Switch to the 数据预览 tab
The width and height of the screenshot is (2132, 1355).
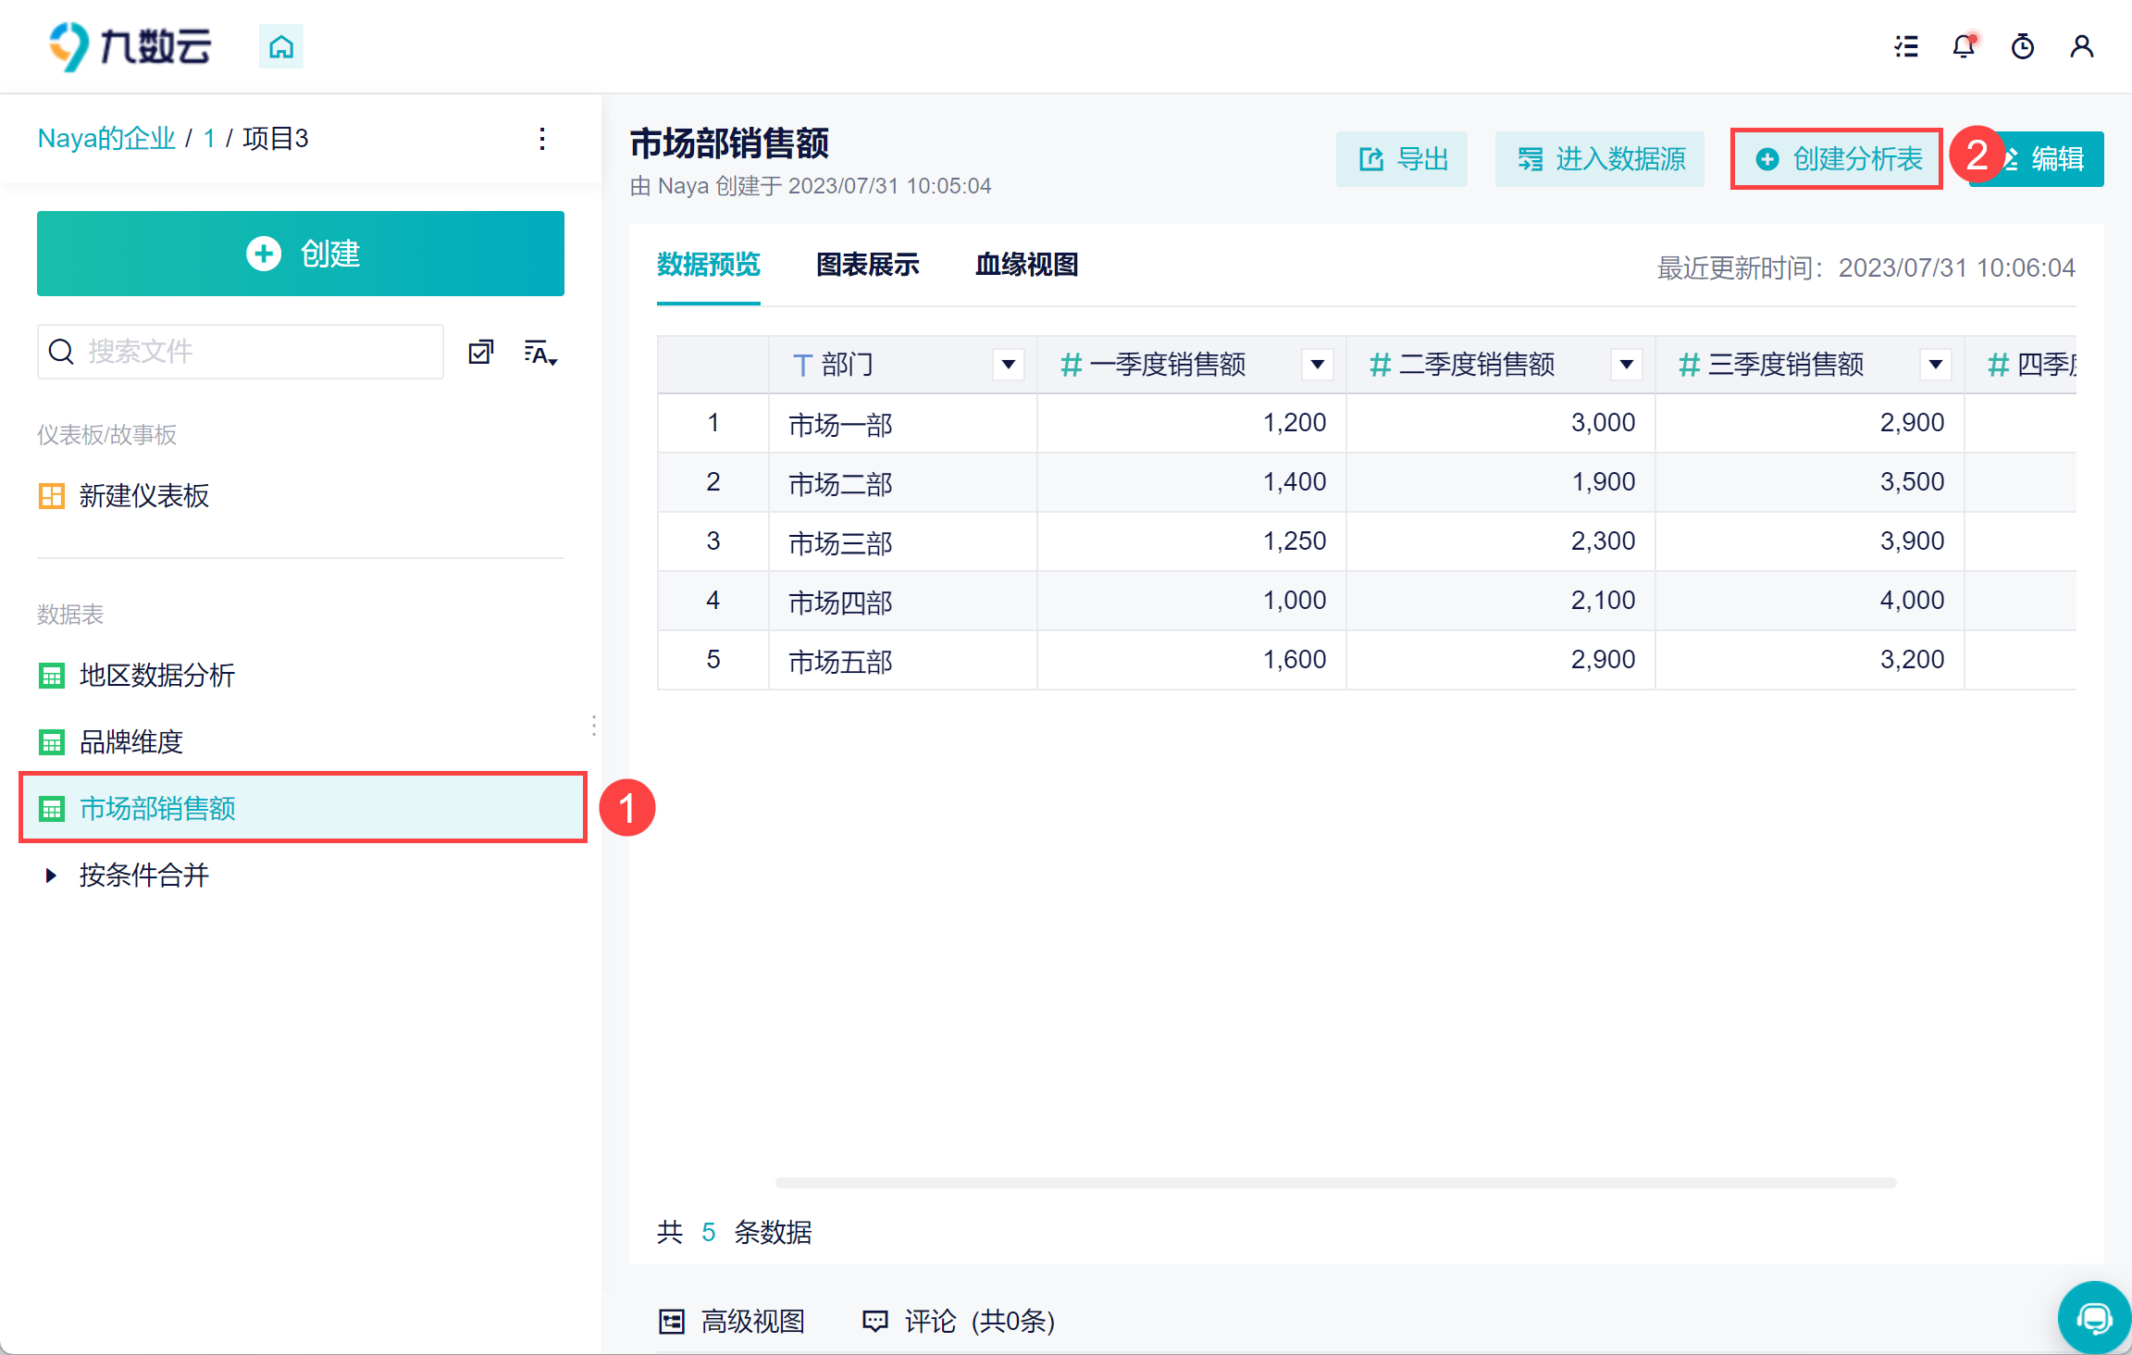(x=709, y=265)
